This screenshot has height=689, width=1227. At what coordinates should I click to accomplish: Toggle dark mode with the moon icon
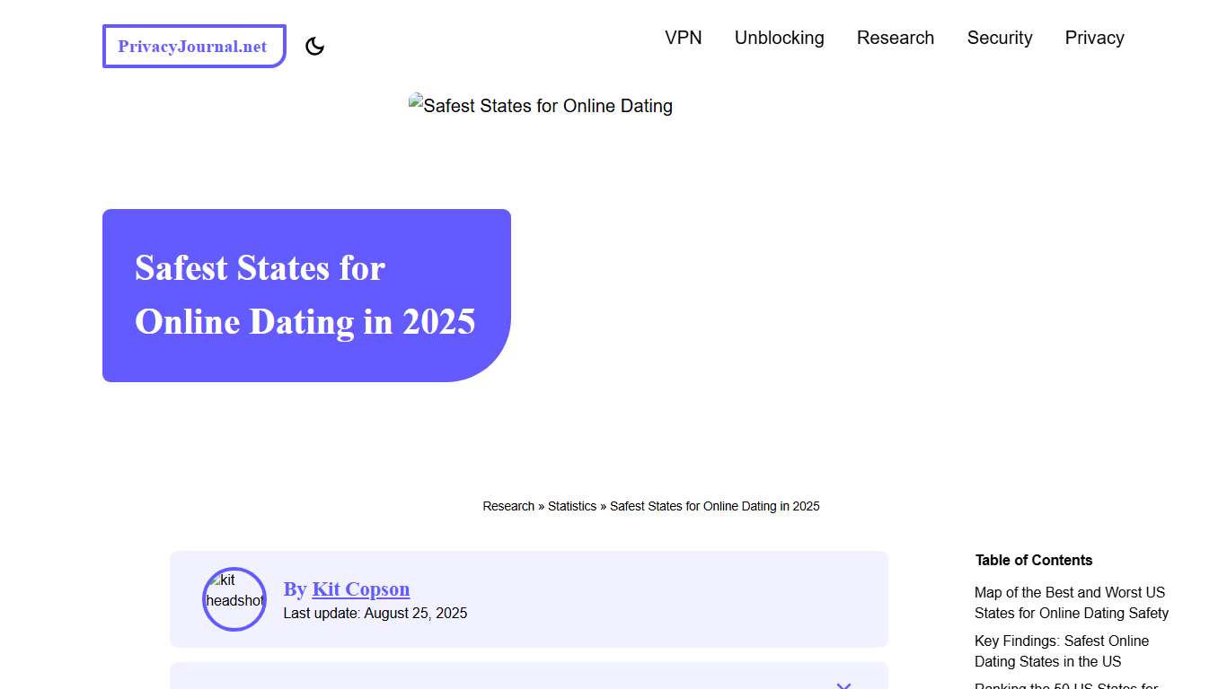314,45
